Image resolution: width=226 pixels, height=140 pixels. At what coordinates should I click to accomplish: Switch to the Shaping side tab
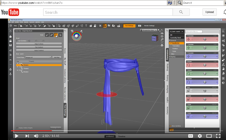tap(167, 67)
